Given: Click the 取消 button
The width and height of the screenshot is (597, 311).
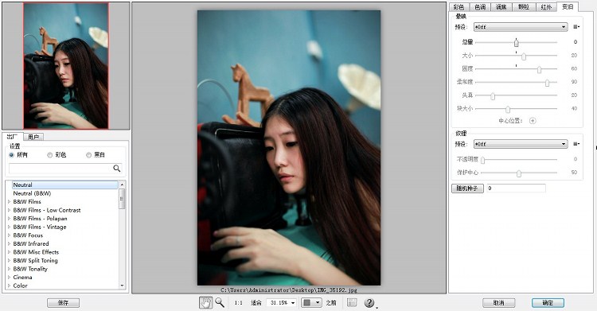Looking at the screenshot, I should tap(499, 302).
